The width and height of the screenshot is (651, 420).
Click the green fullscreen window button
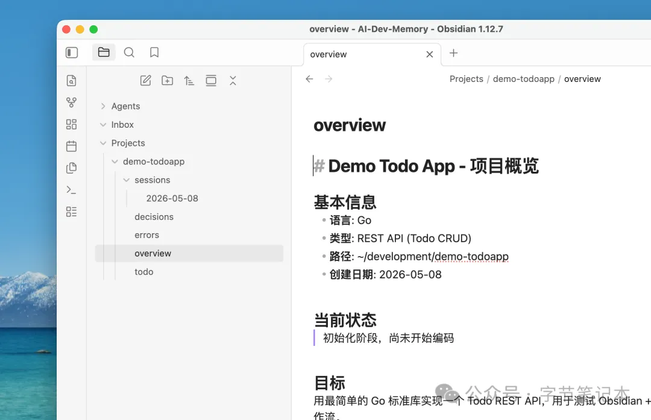pos(94,29)
